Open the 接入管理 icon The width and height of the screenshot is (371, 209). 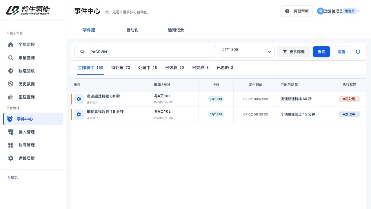(x=11, y=132)
